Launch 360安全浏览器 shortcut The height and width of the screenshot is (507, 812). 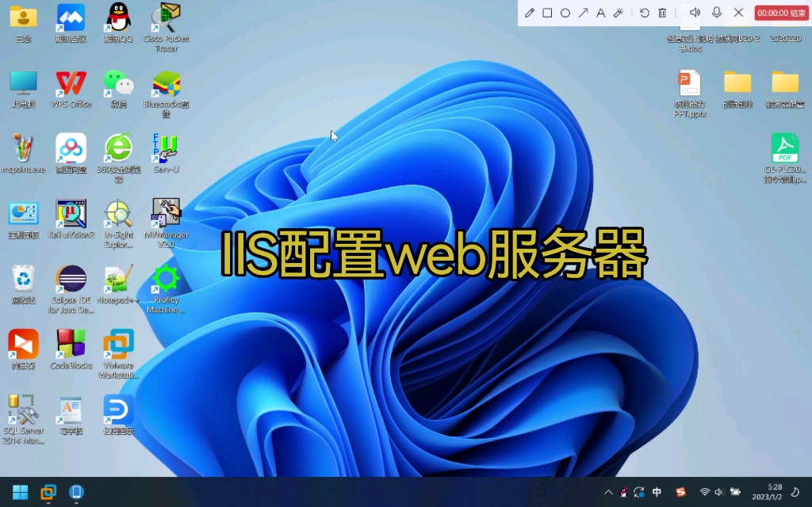pyautogui.click(x=119, y=158)
